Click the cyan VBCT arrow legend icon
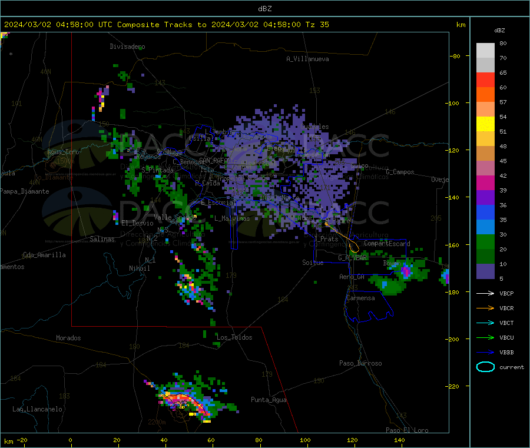Viewport: 530px width, 448px height. pyautogui.click(x=485, y=323)
